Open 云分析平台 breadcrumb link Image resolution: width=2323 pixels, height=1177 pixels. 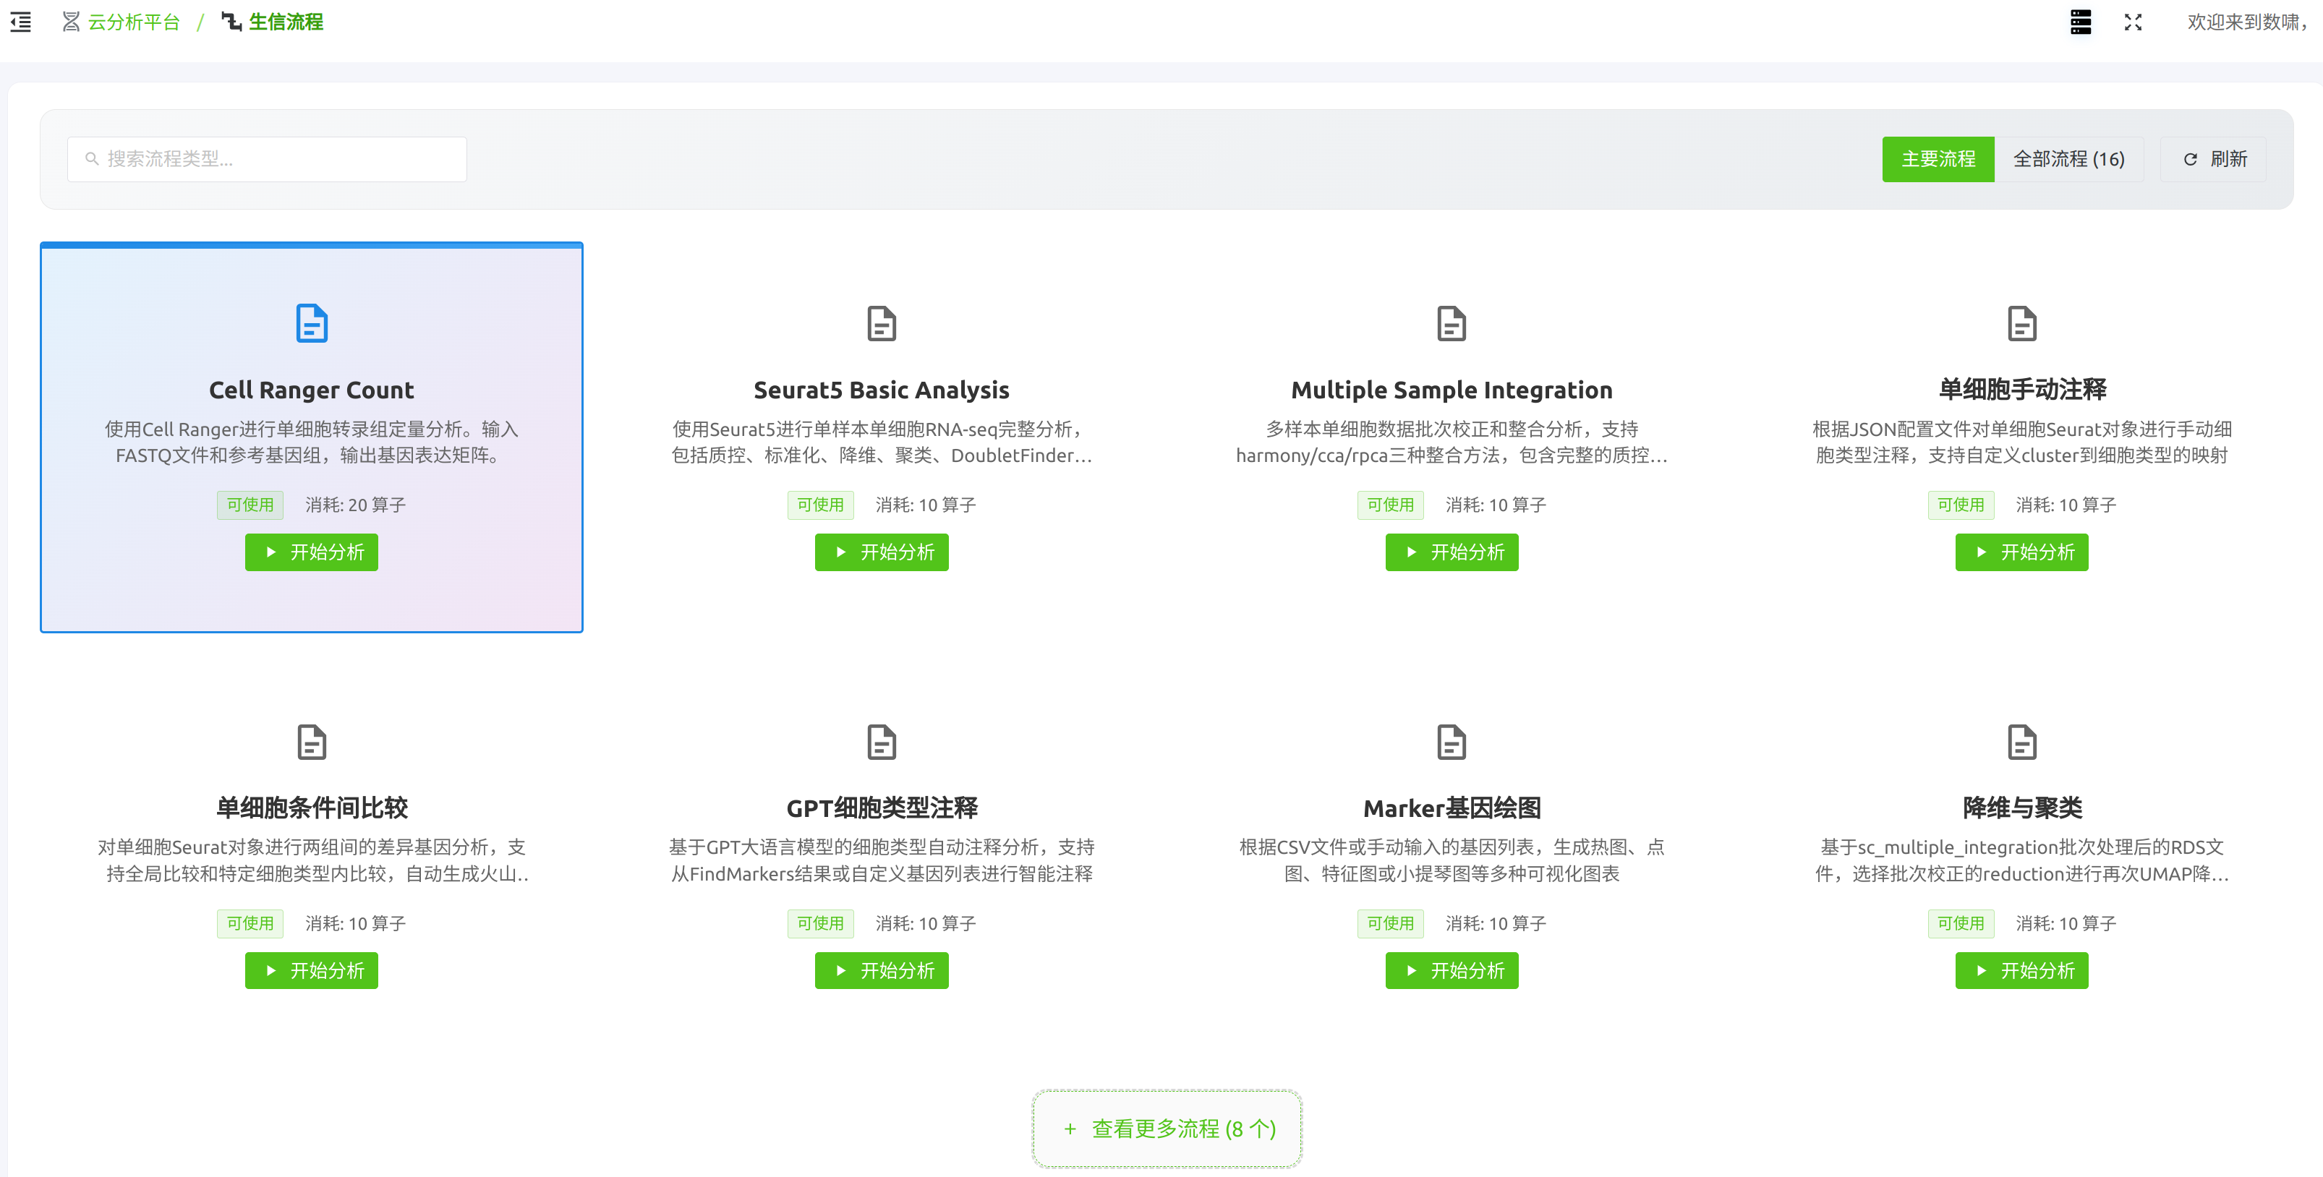click(x=132, y=22)
